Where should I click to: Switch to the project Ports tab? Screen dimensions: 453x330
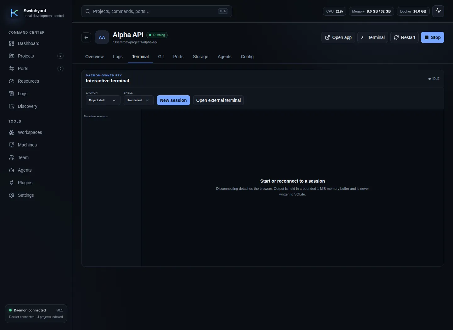tap(178, 57)
